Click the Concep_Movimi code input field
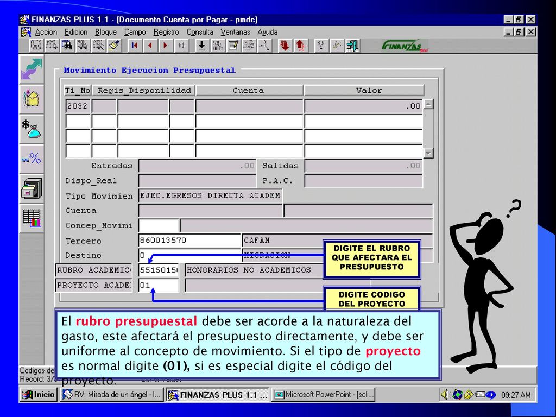Image resolution: width=556 pixels, height=417 pixels. tap(159, 225)
